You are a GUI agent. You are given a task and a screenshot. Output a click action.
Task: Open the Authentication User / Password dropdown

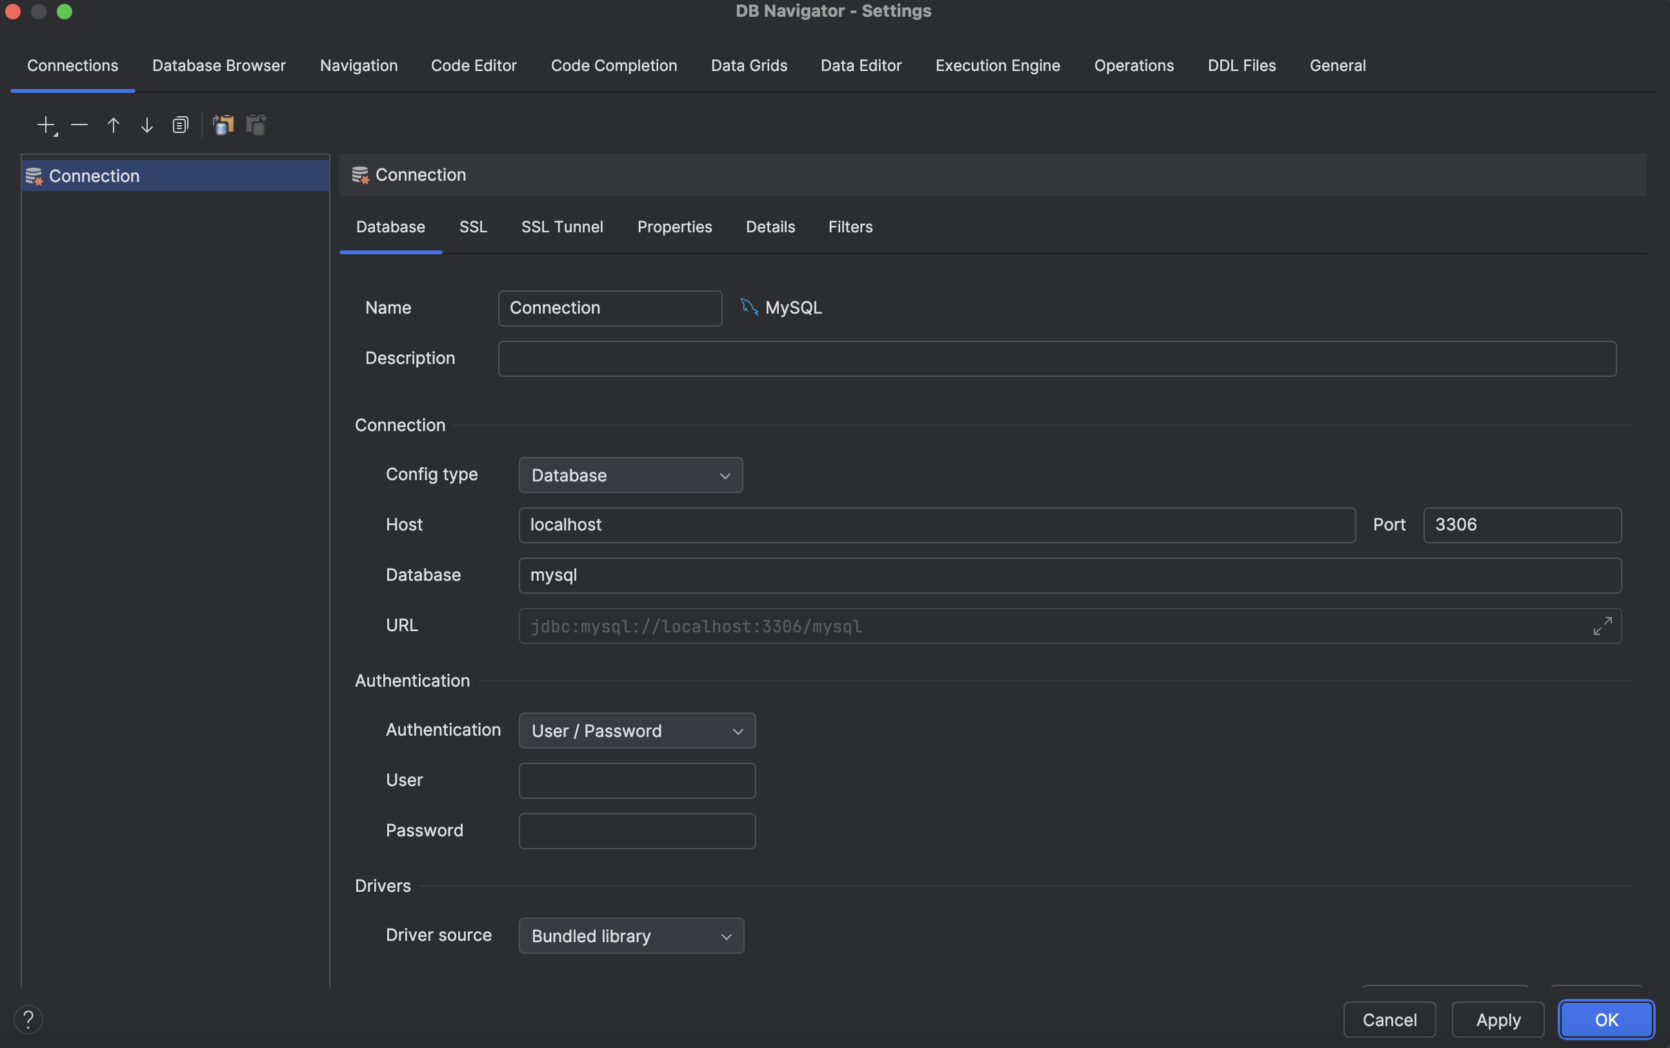pyautogui.click(x=636, y=731)
